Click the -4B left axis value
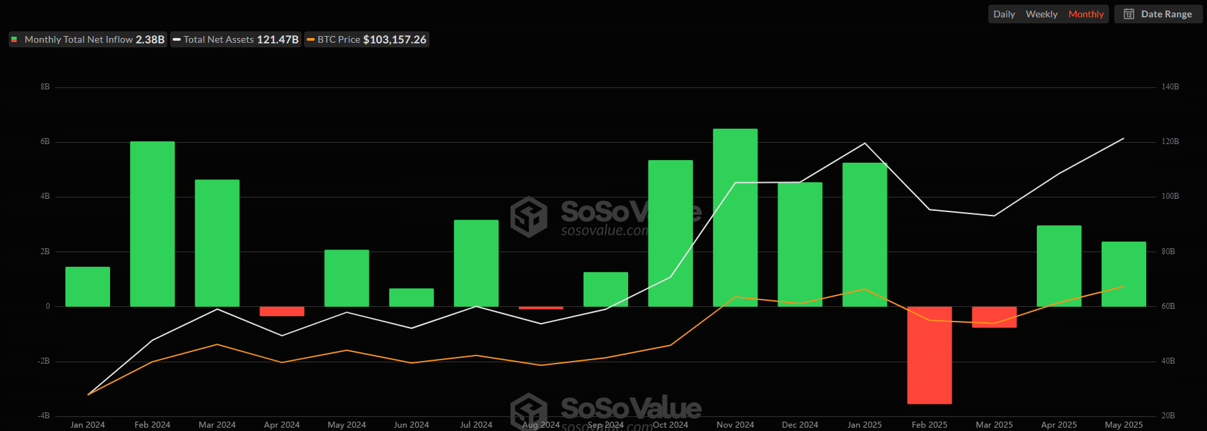 (x=43, y=416)
